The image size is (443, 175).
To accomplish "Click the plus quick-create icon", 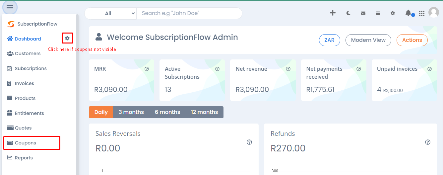I will [333, 13].
